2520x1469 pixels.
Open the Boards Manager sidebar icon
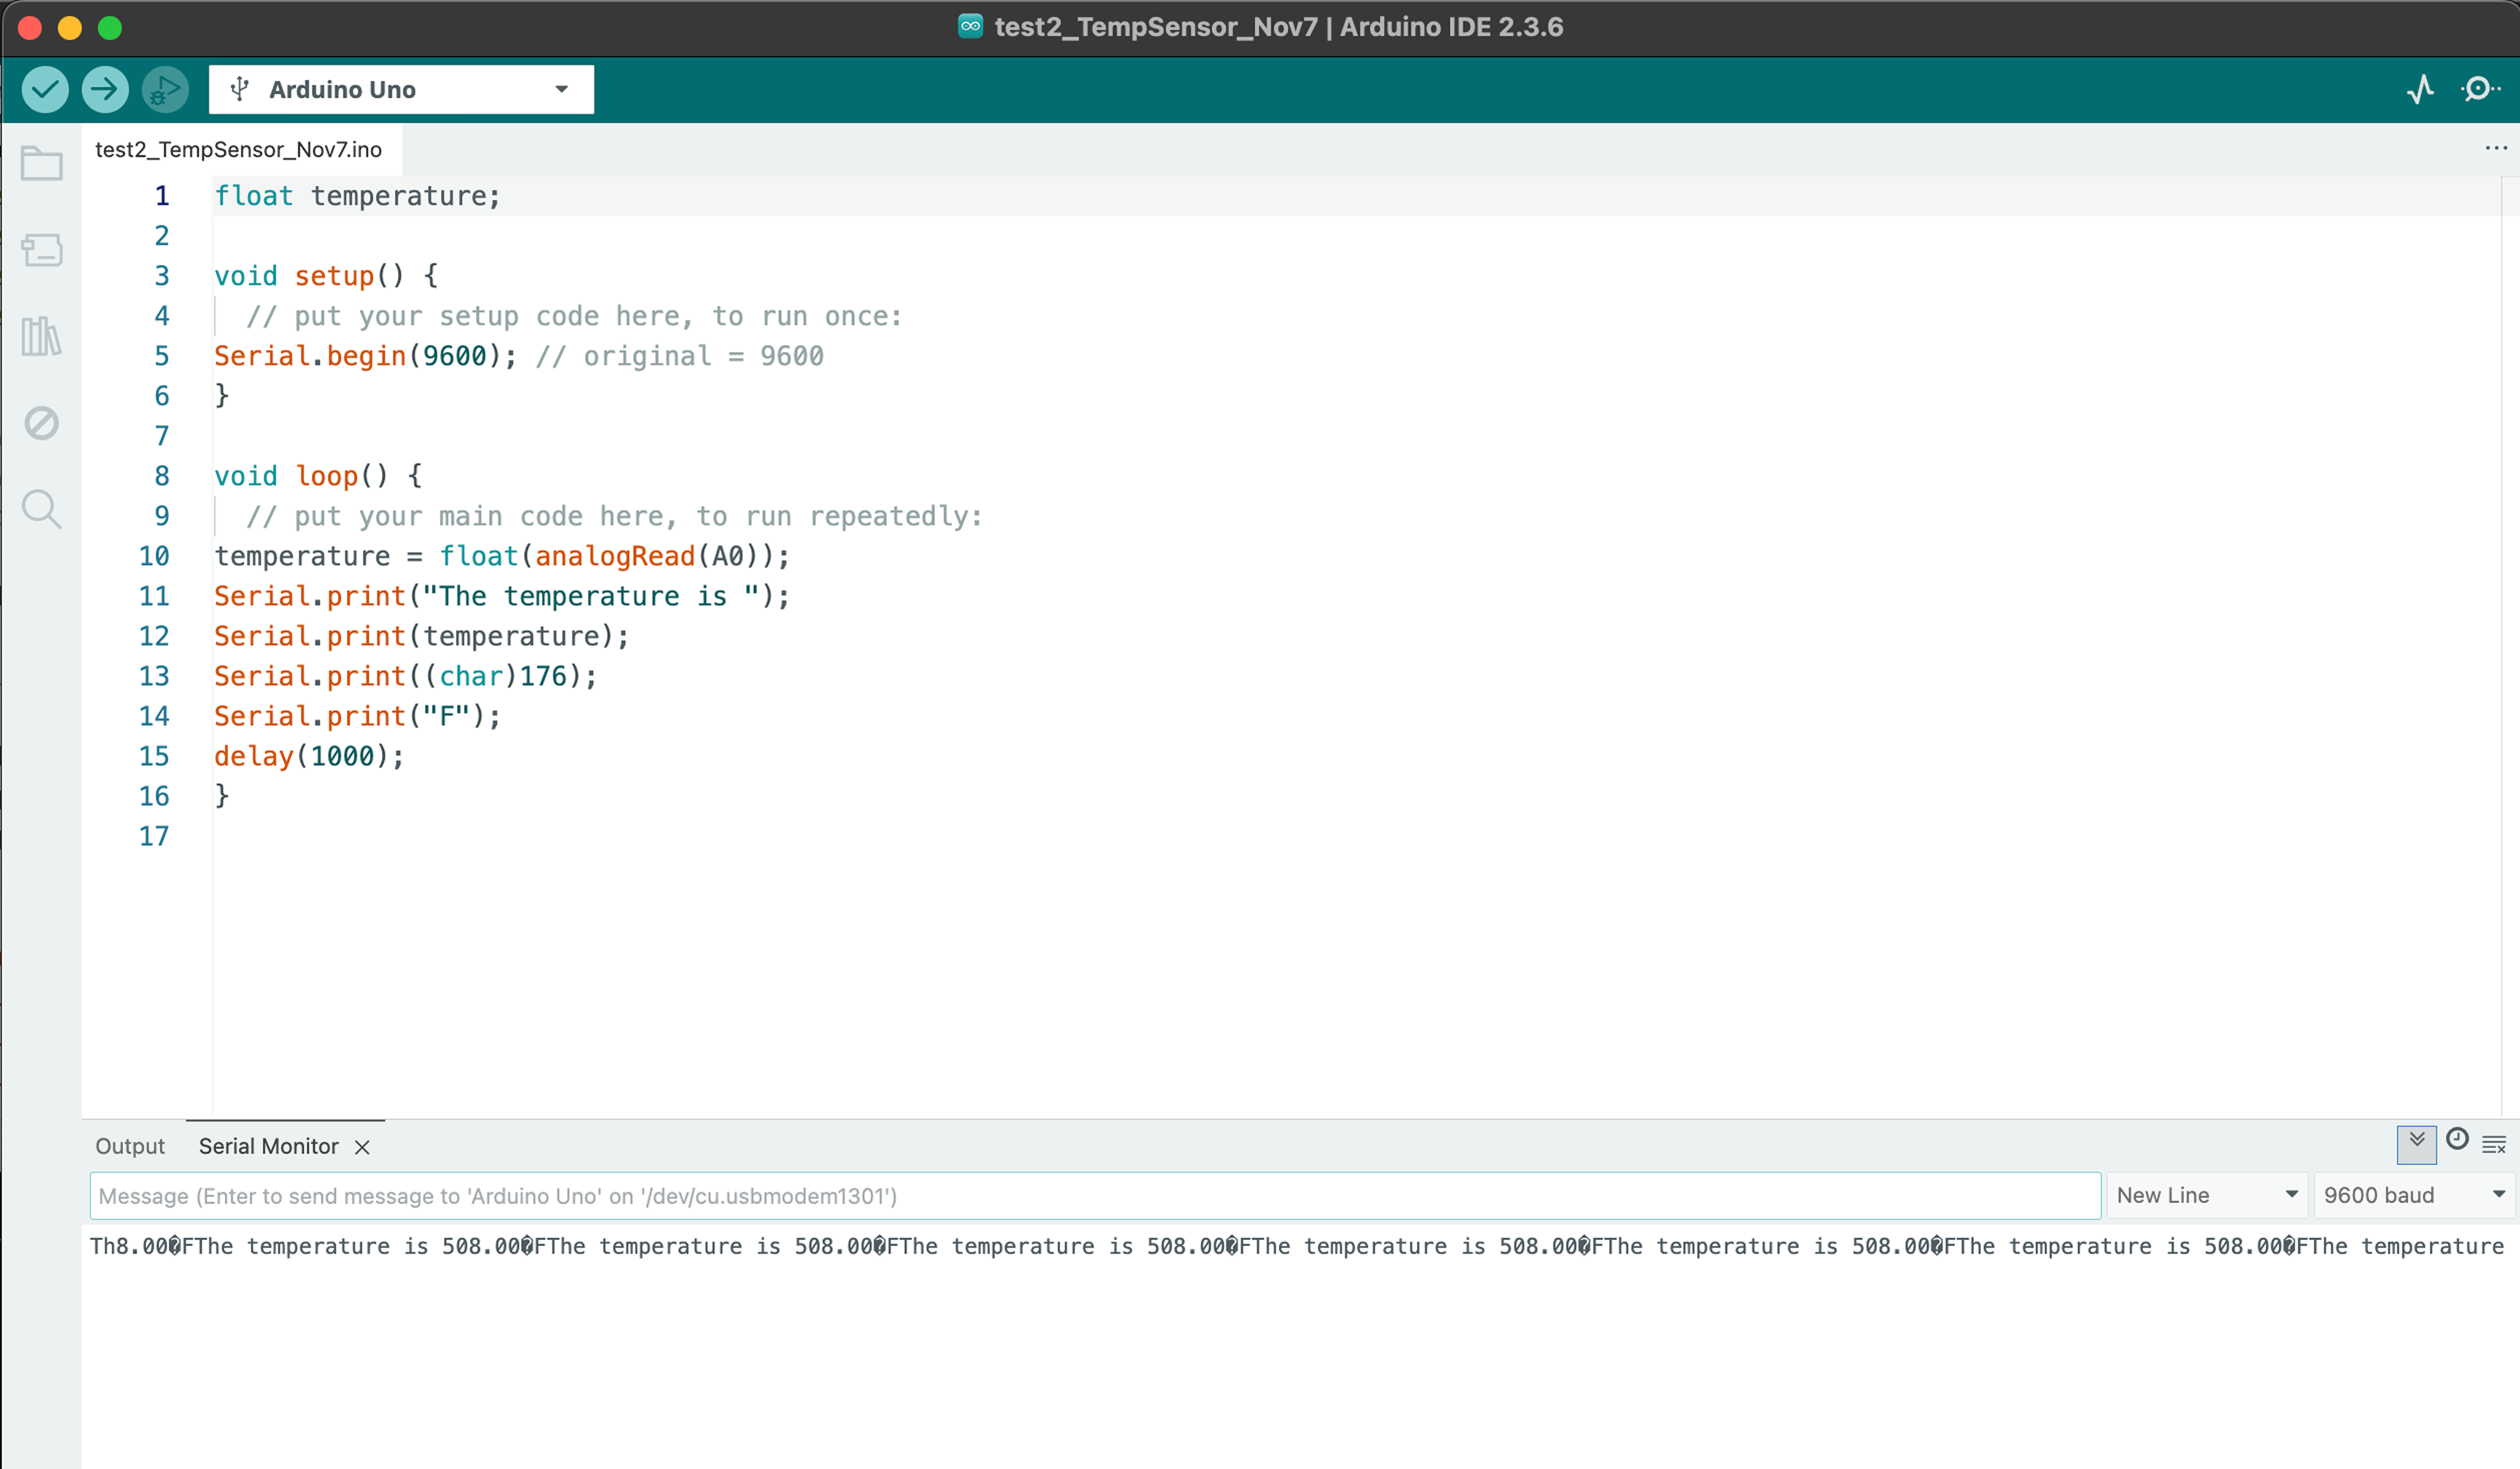pos(42,250)
